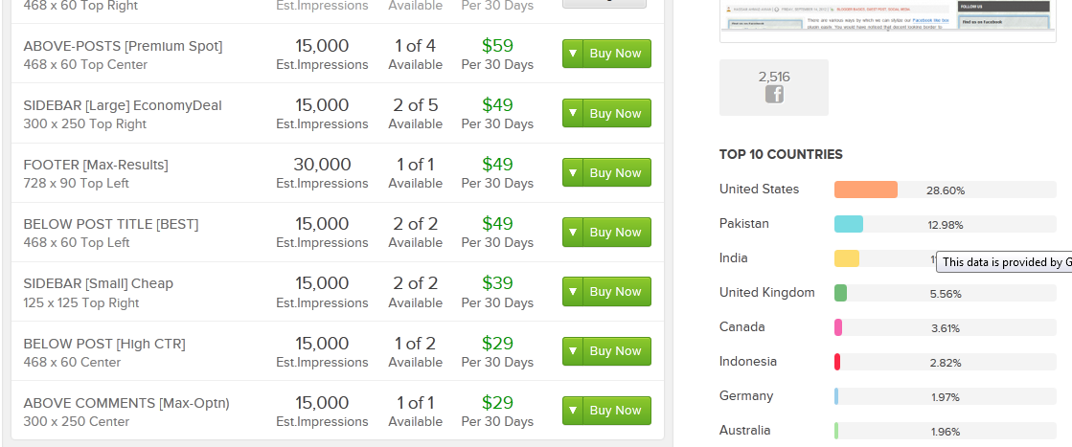The image size is (1072, 447).
Task: Open the blog preview thumbnail image
Action: pyautogui.click(x=887, y=20)
